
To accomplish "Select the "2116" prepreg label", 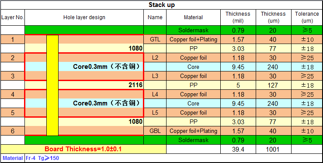I will click(x=135, y=85).
